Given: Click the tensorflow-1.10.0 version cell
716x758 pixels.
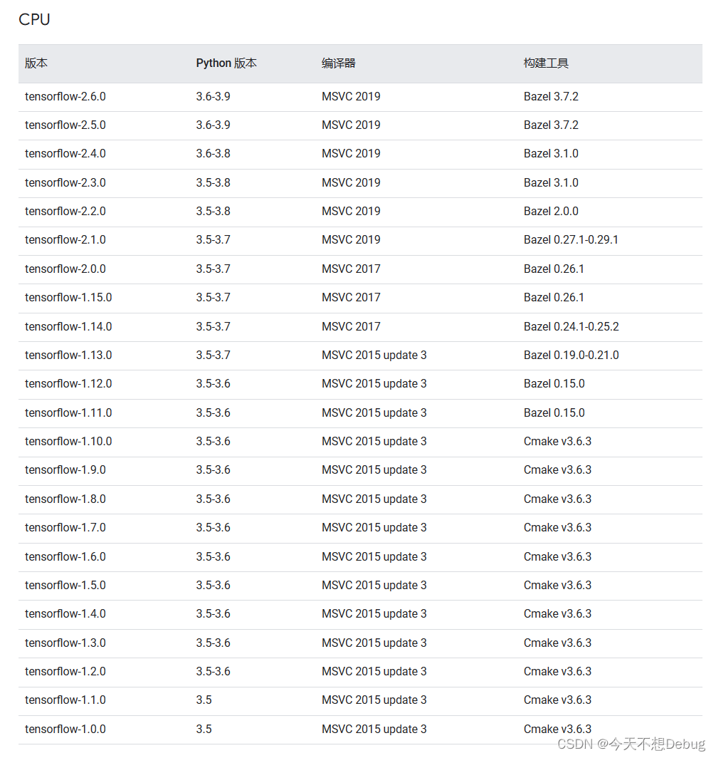Looking at the screenshot, I should (x=68, y=442).
